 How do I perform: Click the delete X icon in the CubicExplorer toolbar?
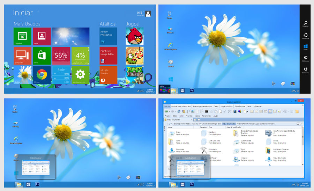(x=230, y=111)
